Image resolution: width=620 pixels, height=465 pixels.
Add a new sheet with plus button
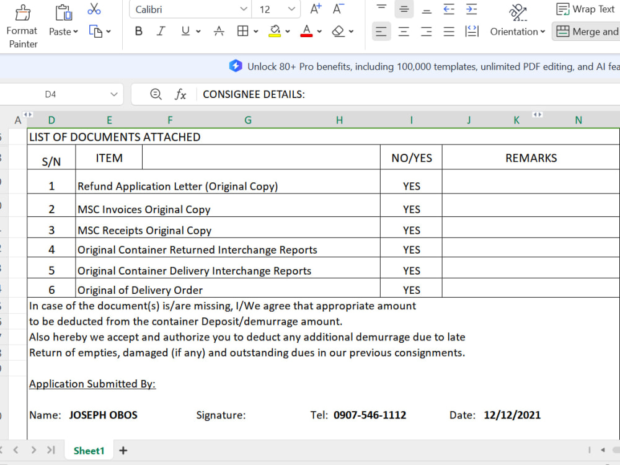[x=123, y=450]
